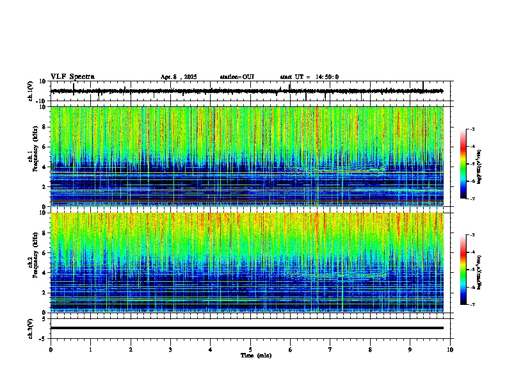This screenshot has height=392, width=507.
Task: Click time axis tick label '8'
Action: click(x=370, y=350)
